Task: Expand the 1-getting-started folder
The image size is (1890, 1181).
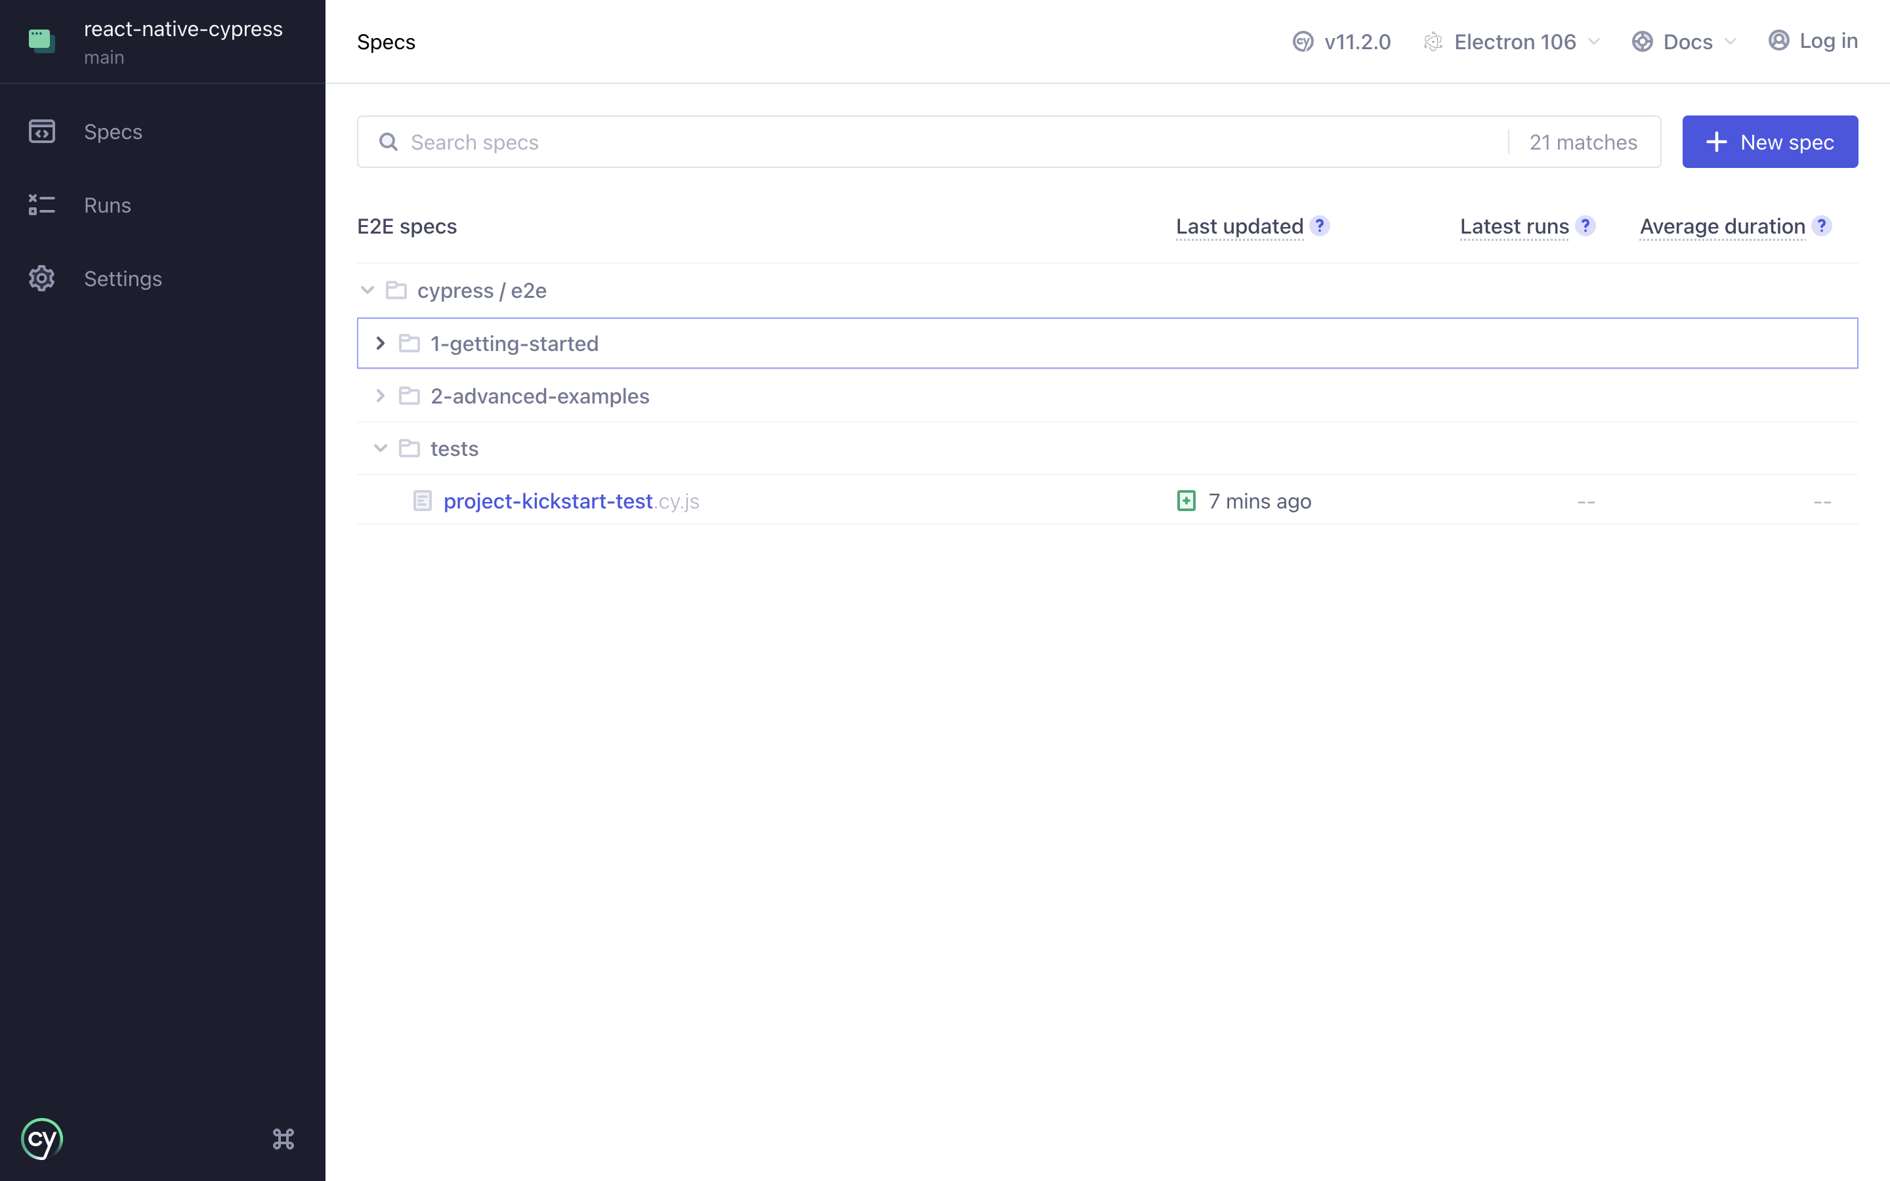Action: [379, 343]
